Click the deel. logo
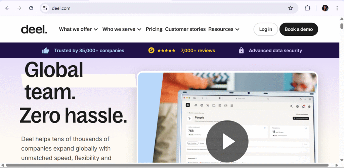 [34, 29]
